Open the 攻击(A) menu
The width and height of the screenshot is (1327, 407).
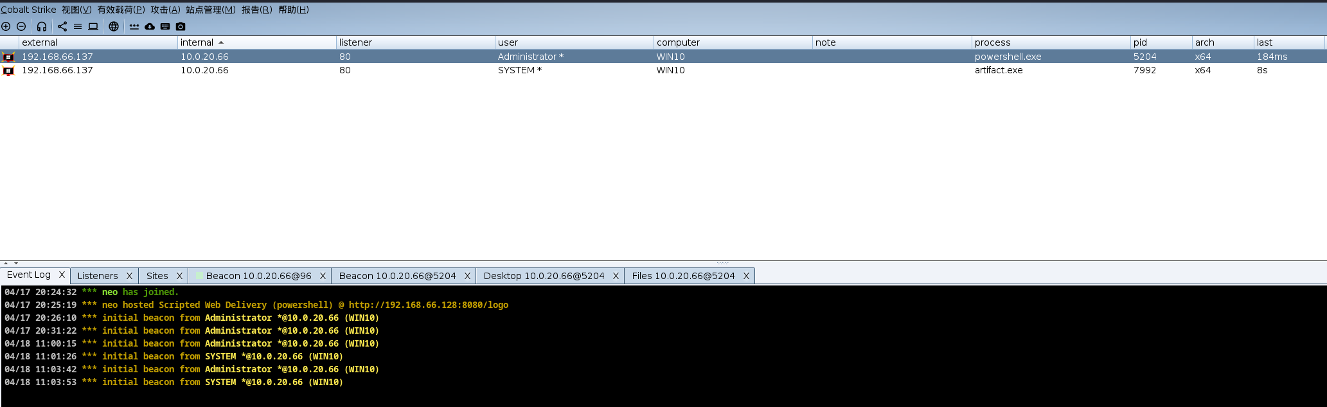[165, 10]
